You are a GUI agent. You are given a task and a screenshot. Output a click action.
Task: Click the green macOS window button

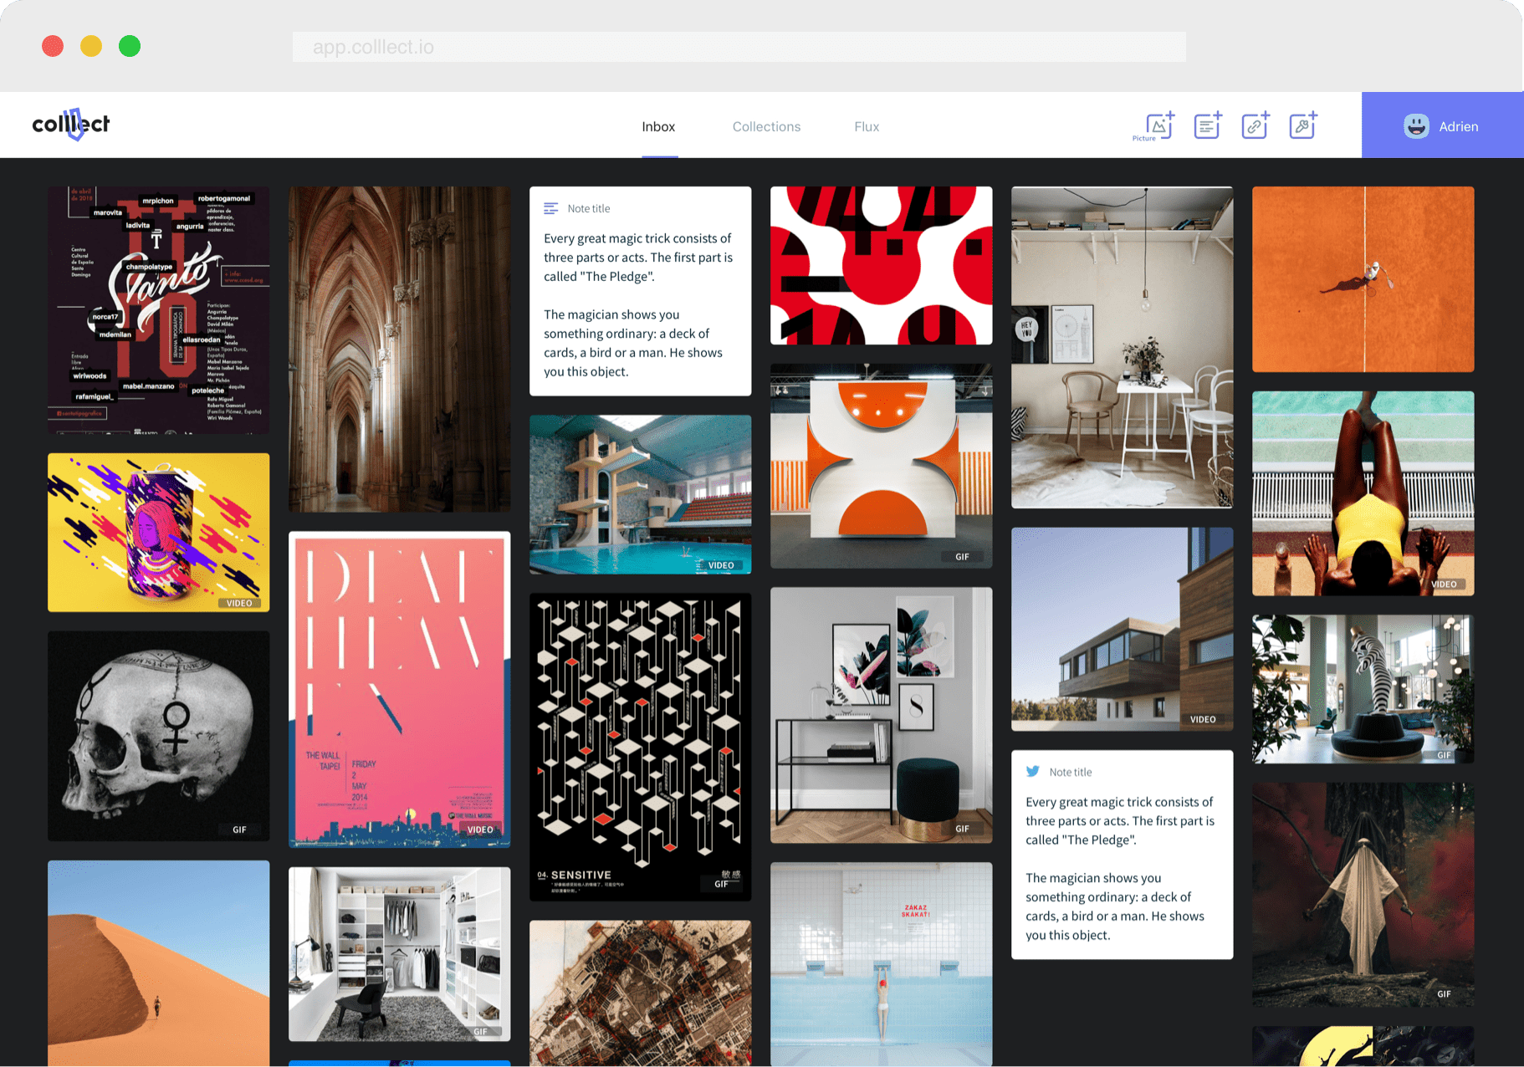click(130, 46)
